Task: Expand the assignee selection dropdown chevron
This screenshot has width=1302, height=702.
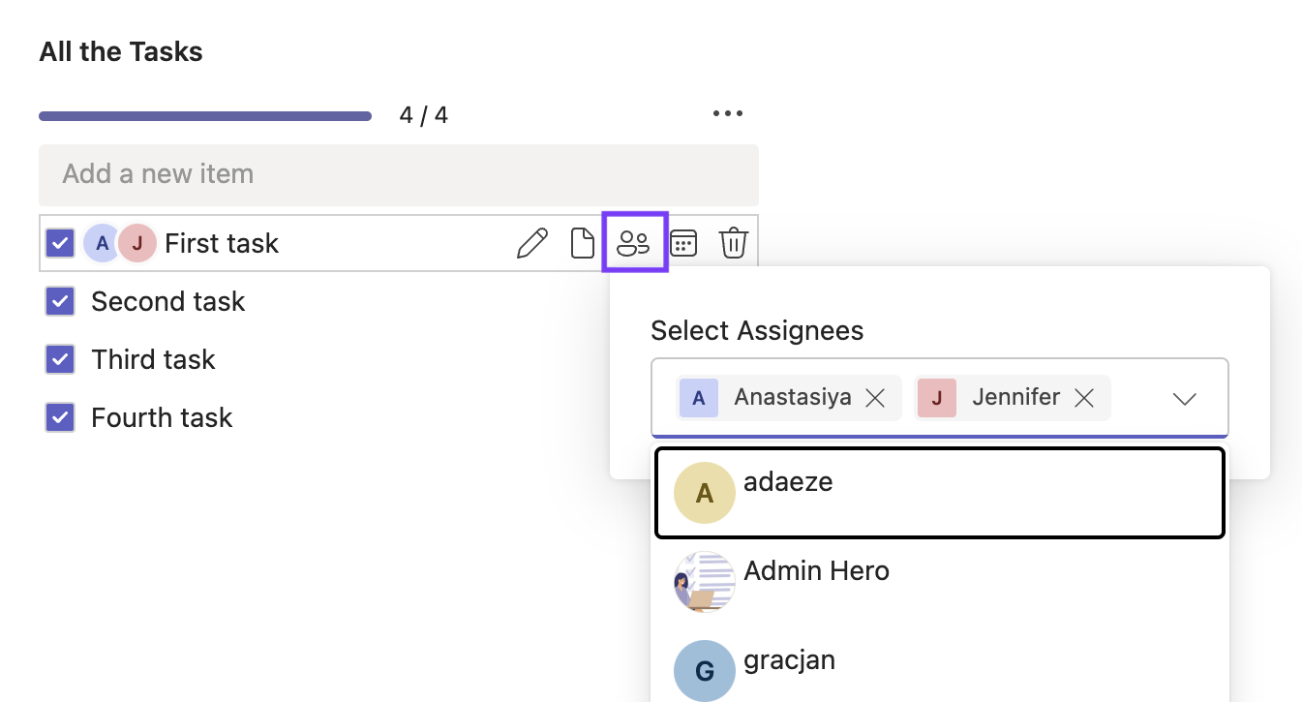Action: click(x=1185, y=398)
